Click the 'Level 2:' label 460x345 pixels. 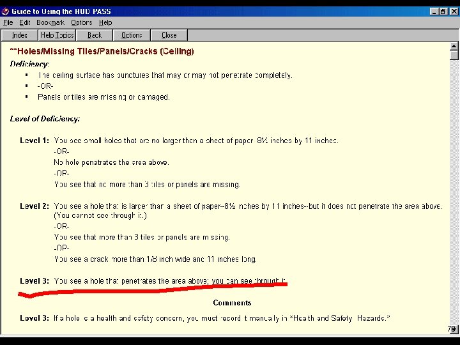pos(34,206)
